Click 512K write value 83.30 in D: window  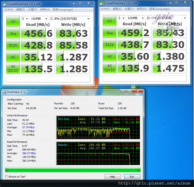click(x=170, y=44)
